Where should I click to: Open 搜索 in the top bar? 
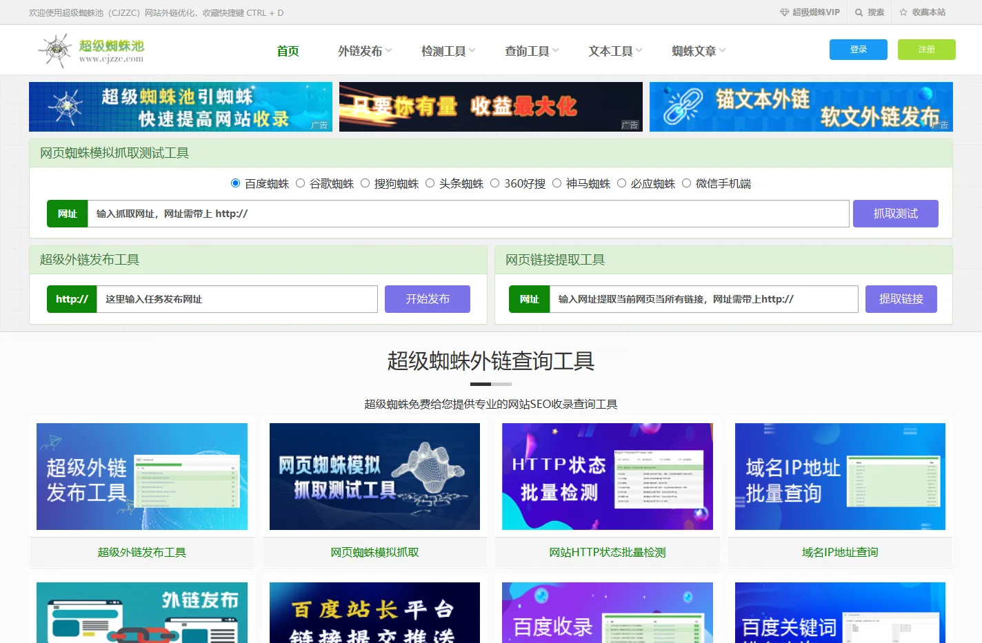coord(876,12)
